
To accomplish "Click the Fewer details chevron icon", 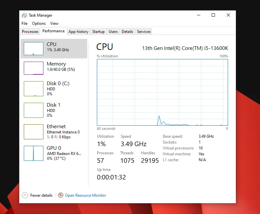I will click(x=25, y=195).
